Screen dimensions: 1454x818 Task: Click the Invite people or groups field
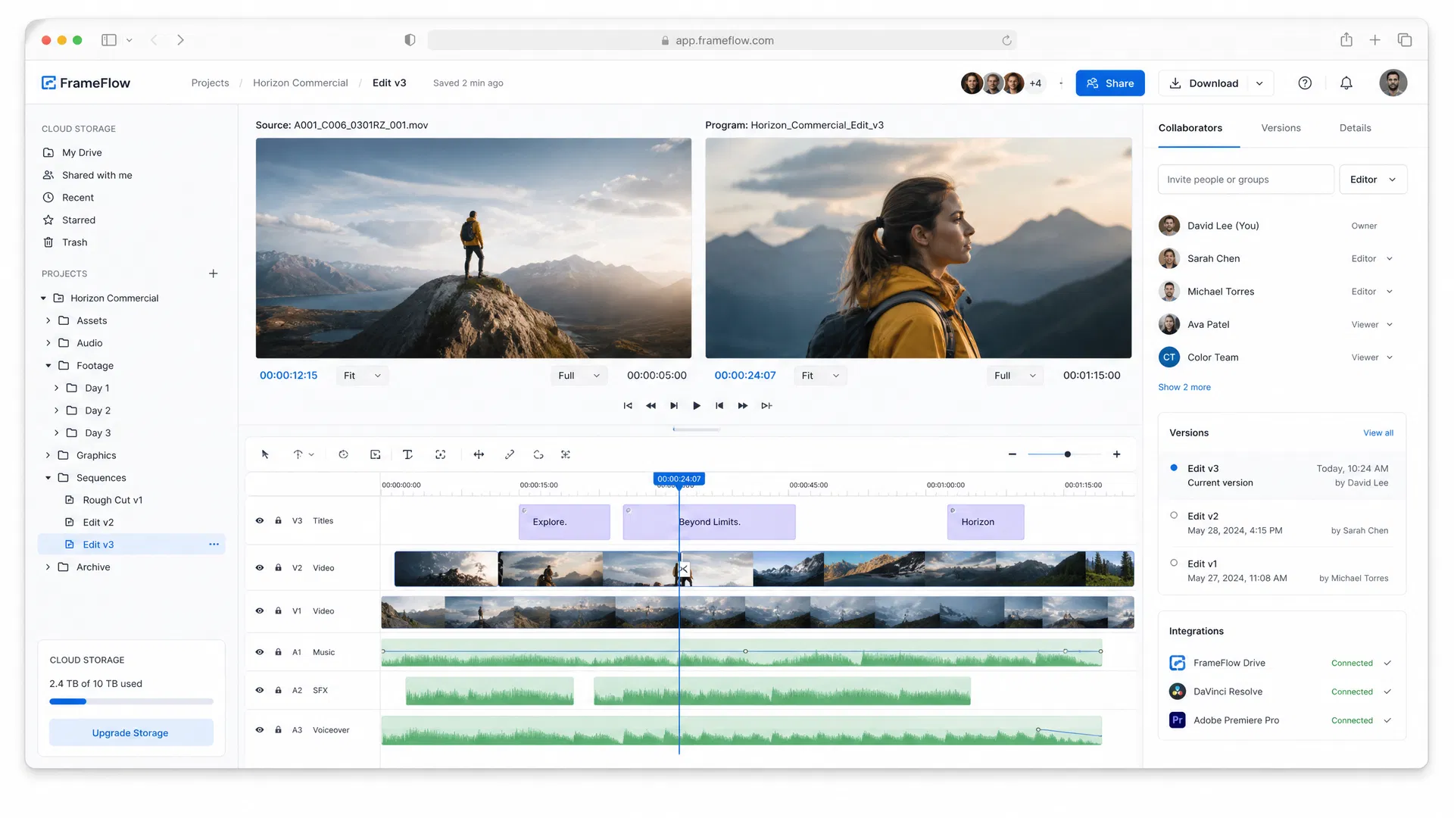point(1245,180)
